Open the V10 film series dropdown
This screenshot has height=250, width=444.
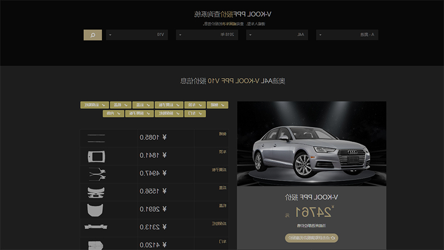137,35
